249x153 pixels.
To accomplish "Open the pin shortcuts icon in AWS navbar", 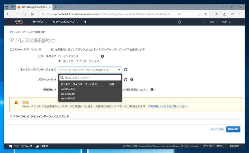I will (86, 22).
